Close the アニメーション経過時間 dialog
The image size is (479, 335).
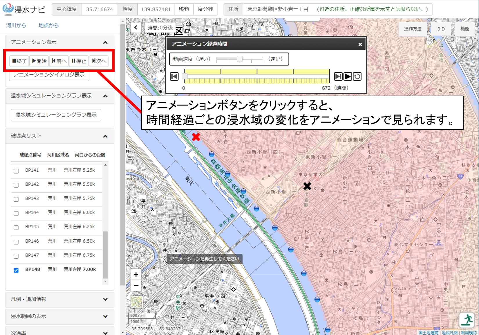coord(360,44)
